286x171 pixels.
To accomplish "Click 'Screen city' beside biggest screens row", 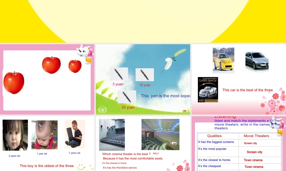I will pyautogui.click(x=251, y=143).
